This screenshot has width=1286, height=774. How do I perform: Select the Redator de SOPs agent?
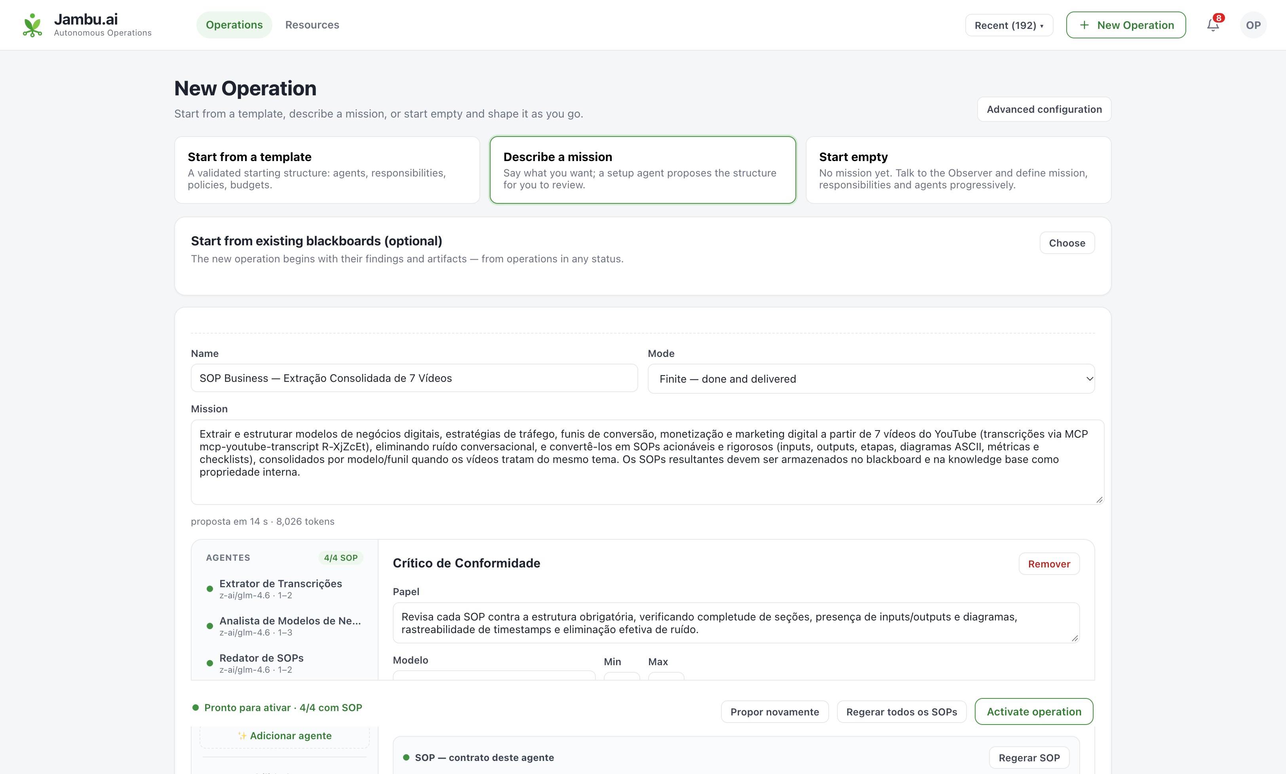pyautogui.click(x=284, y=663)
